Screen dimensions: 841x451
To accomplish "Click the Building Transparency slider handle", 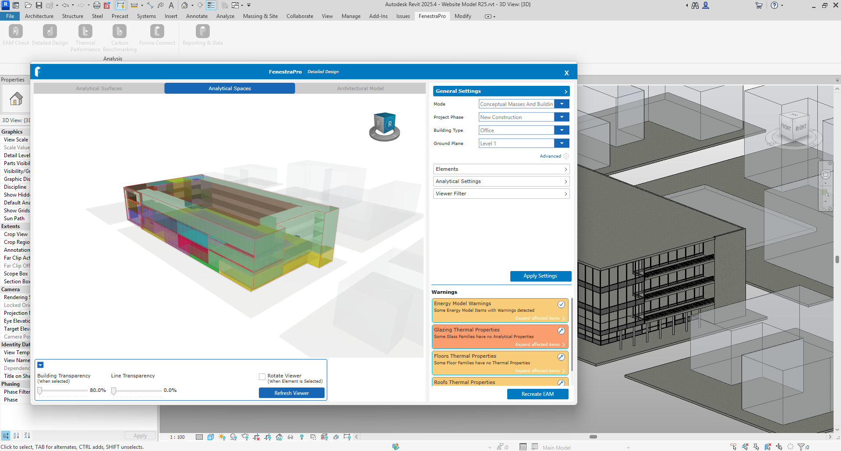I will 40,391.
